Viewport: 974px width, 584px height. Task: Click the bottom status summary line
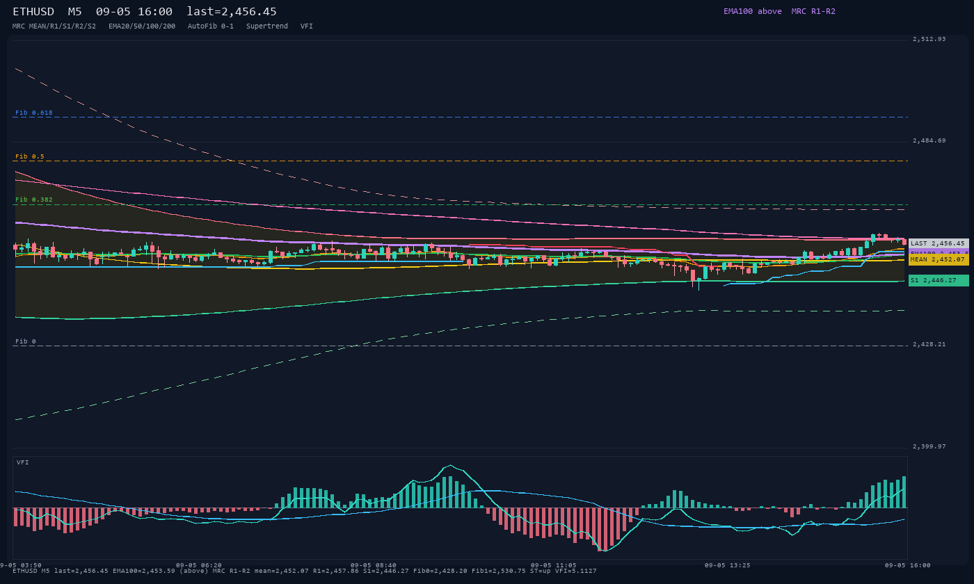305,571
